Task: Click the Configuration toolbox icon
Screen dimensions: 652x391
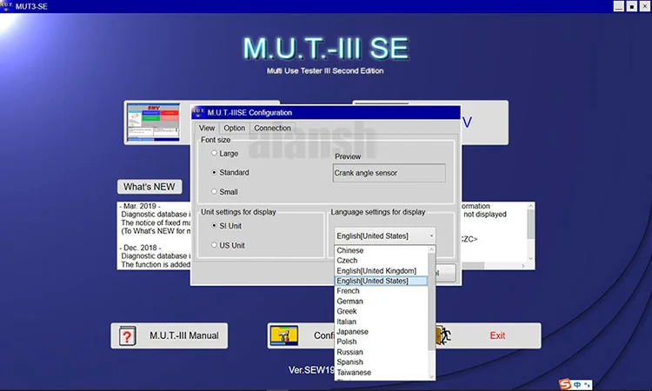Action: (x=284, y=335)
